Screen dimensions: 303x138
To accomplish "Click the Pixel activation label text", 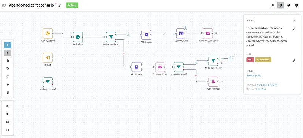I will tap(48, 40).
